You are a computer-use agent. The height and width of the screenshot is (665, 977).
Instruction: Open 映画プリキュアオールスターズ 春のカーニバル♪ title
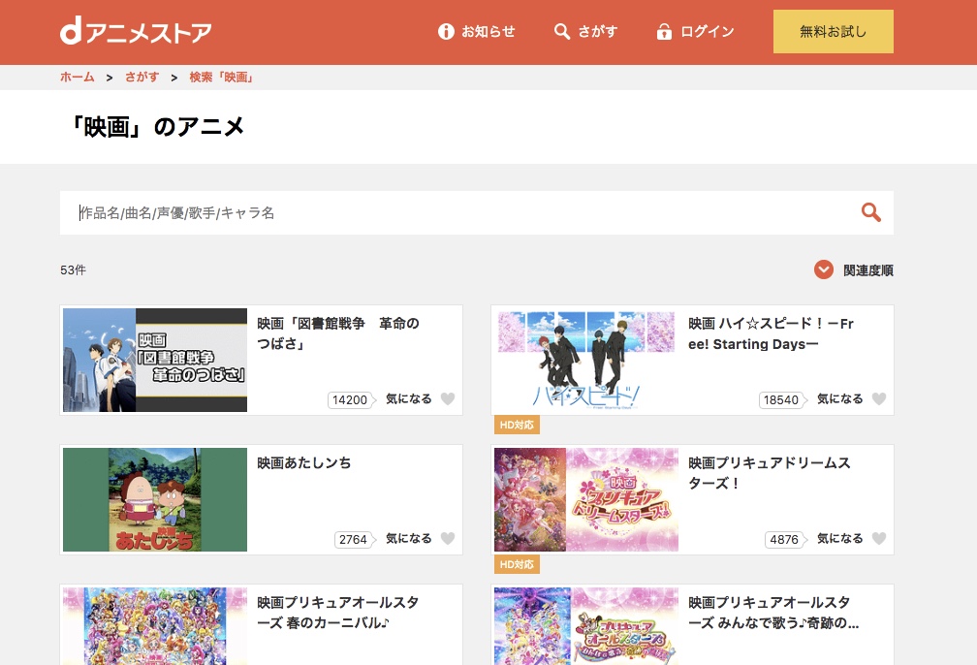click(x=338, y=613)
